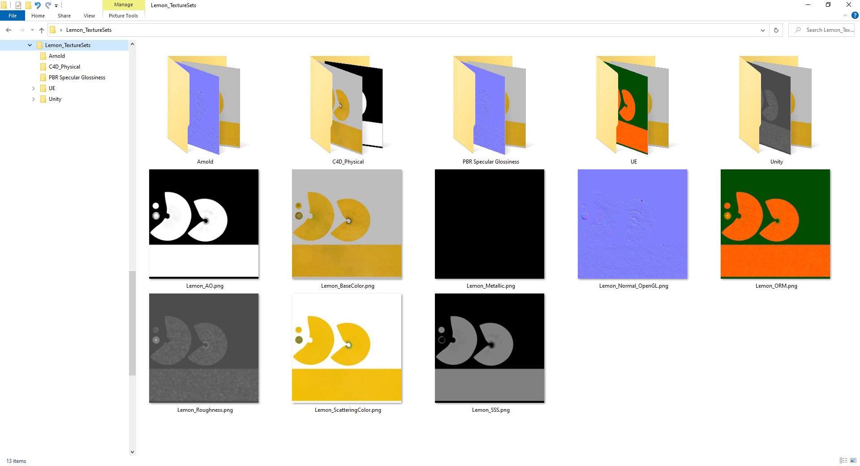Select the Lemon_SSS.png thumbnail
The width and height of the screenshot is (860, 466).
click(490, 348)
